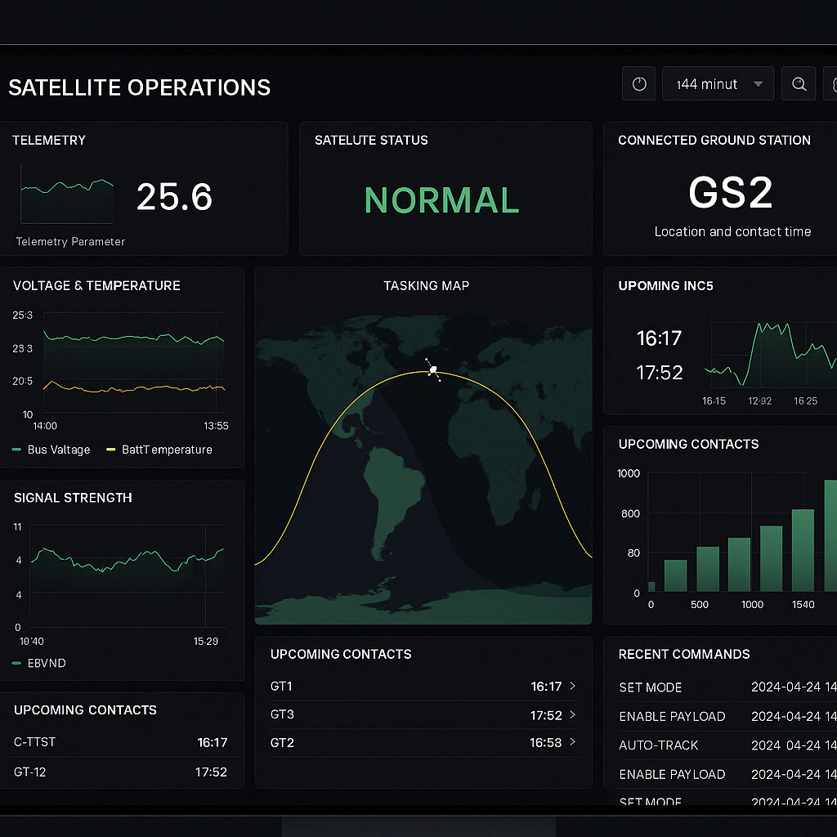
Task: Click the GS2 connected ground station label
Action: click(x=730, y=194)
